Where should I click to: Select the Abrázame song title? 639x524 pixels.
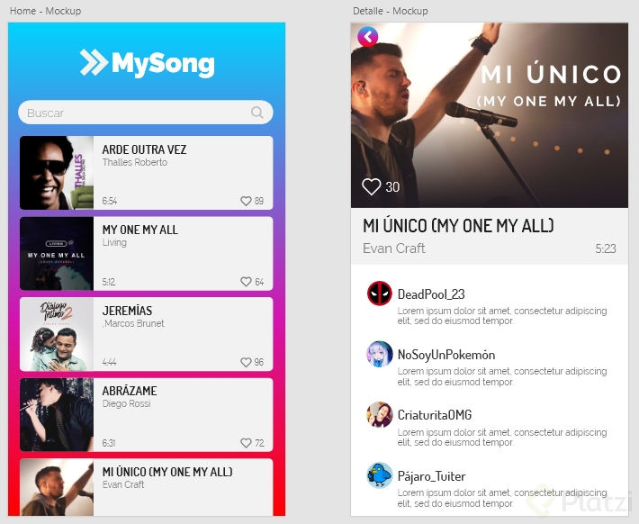click(x=130, y=391)
